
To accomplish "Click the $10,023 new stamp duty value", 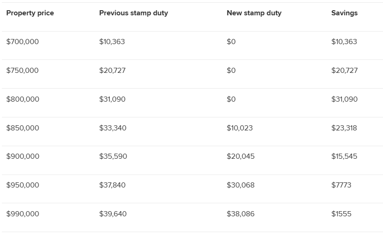I will tap(240, 128).
